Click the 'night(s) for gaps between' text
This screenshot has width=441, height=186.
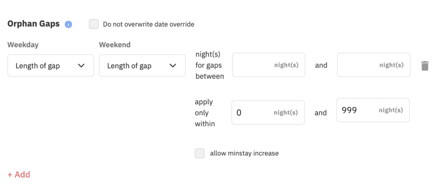(210, 65)
